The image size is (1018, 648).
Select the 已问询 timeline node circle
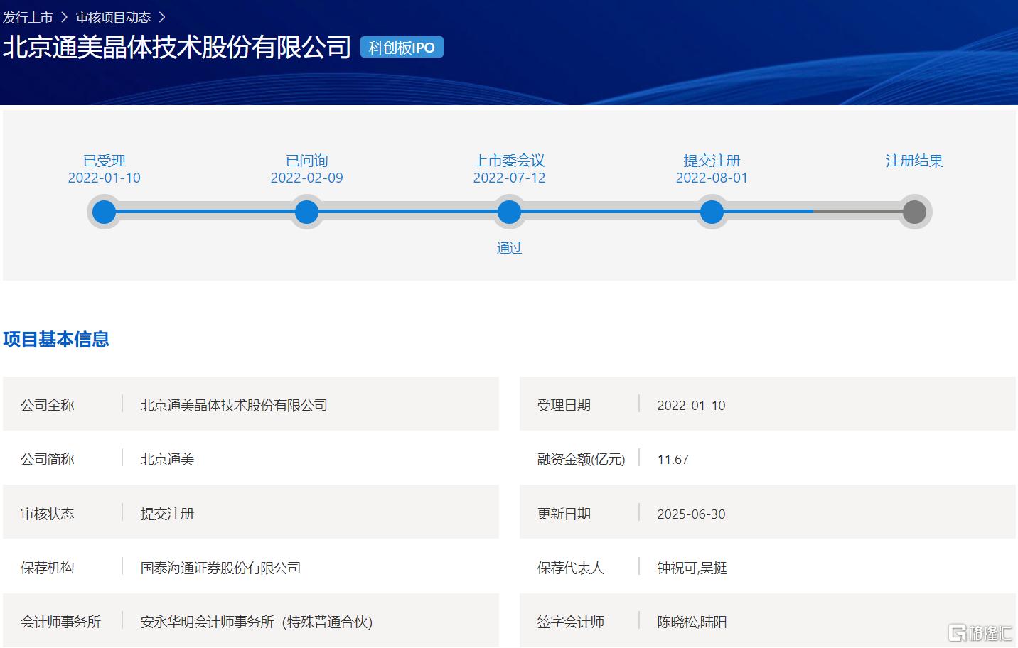[306, 212]
